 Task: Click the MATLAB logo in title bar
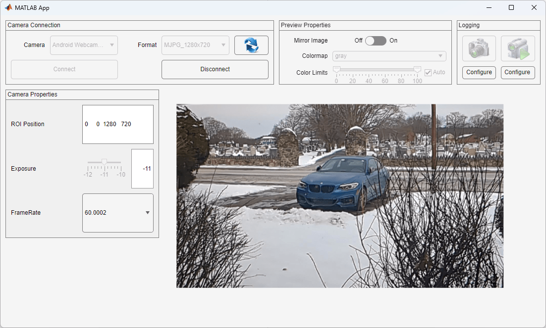[x=8, y=7]
